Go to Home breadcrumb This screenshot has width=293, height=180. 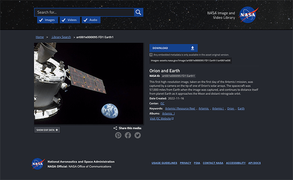pyautogui.click(x=40, y=37)
